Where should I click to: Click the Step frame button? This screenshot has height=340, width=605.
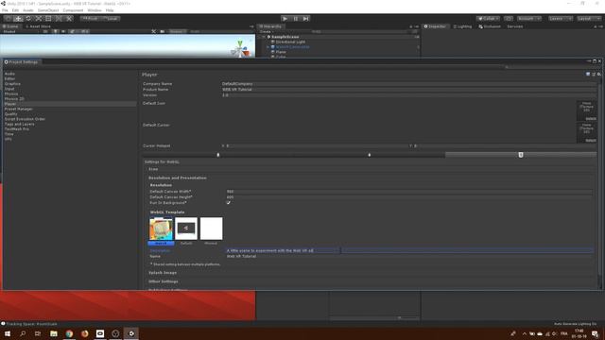pyautogui.click(x=306, y=19)
